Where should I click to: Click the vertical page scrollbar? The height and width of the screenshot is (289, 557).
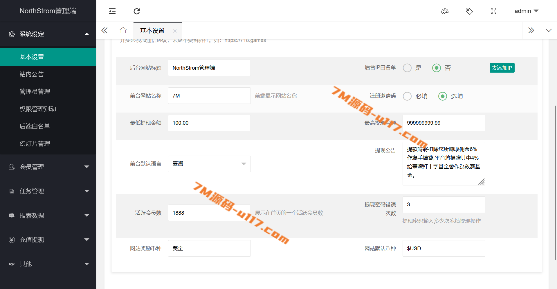556,182
